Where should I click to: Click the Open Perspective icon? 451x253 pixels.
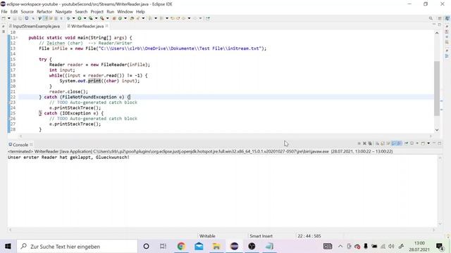(x=440, y=18)
